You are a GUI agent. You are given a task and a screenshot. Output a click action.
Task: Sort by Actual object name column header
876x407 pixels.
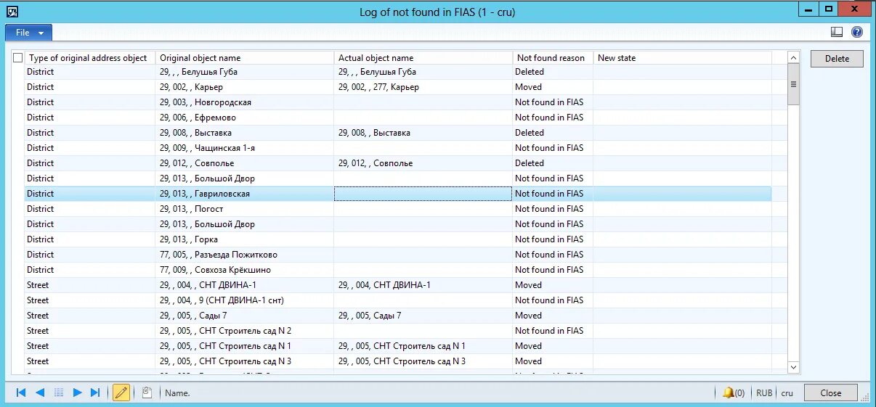(423, 58)
